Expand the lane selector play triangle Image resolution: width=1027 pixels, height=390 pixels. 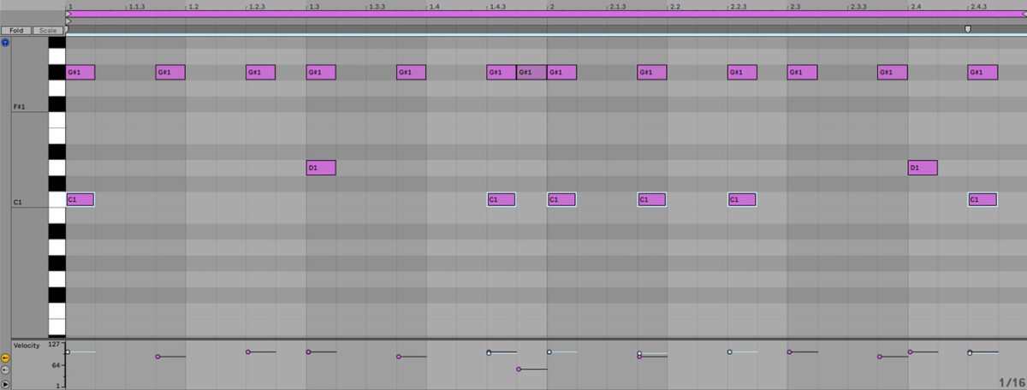coord(5,385)
